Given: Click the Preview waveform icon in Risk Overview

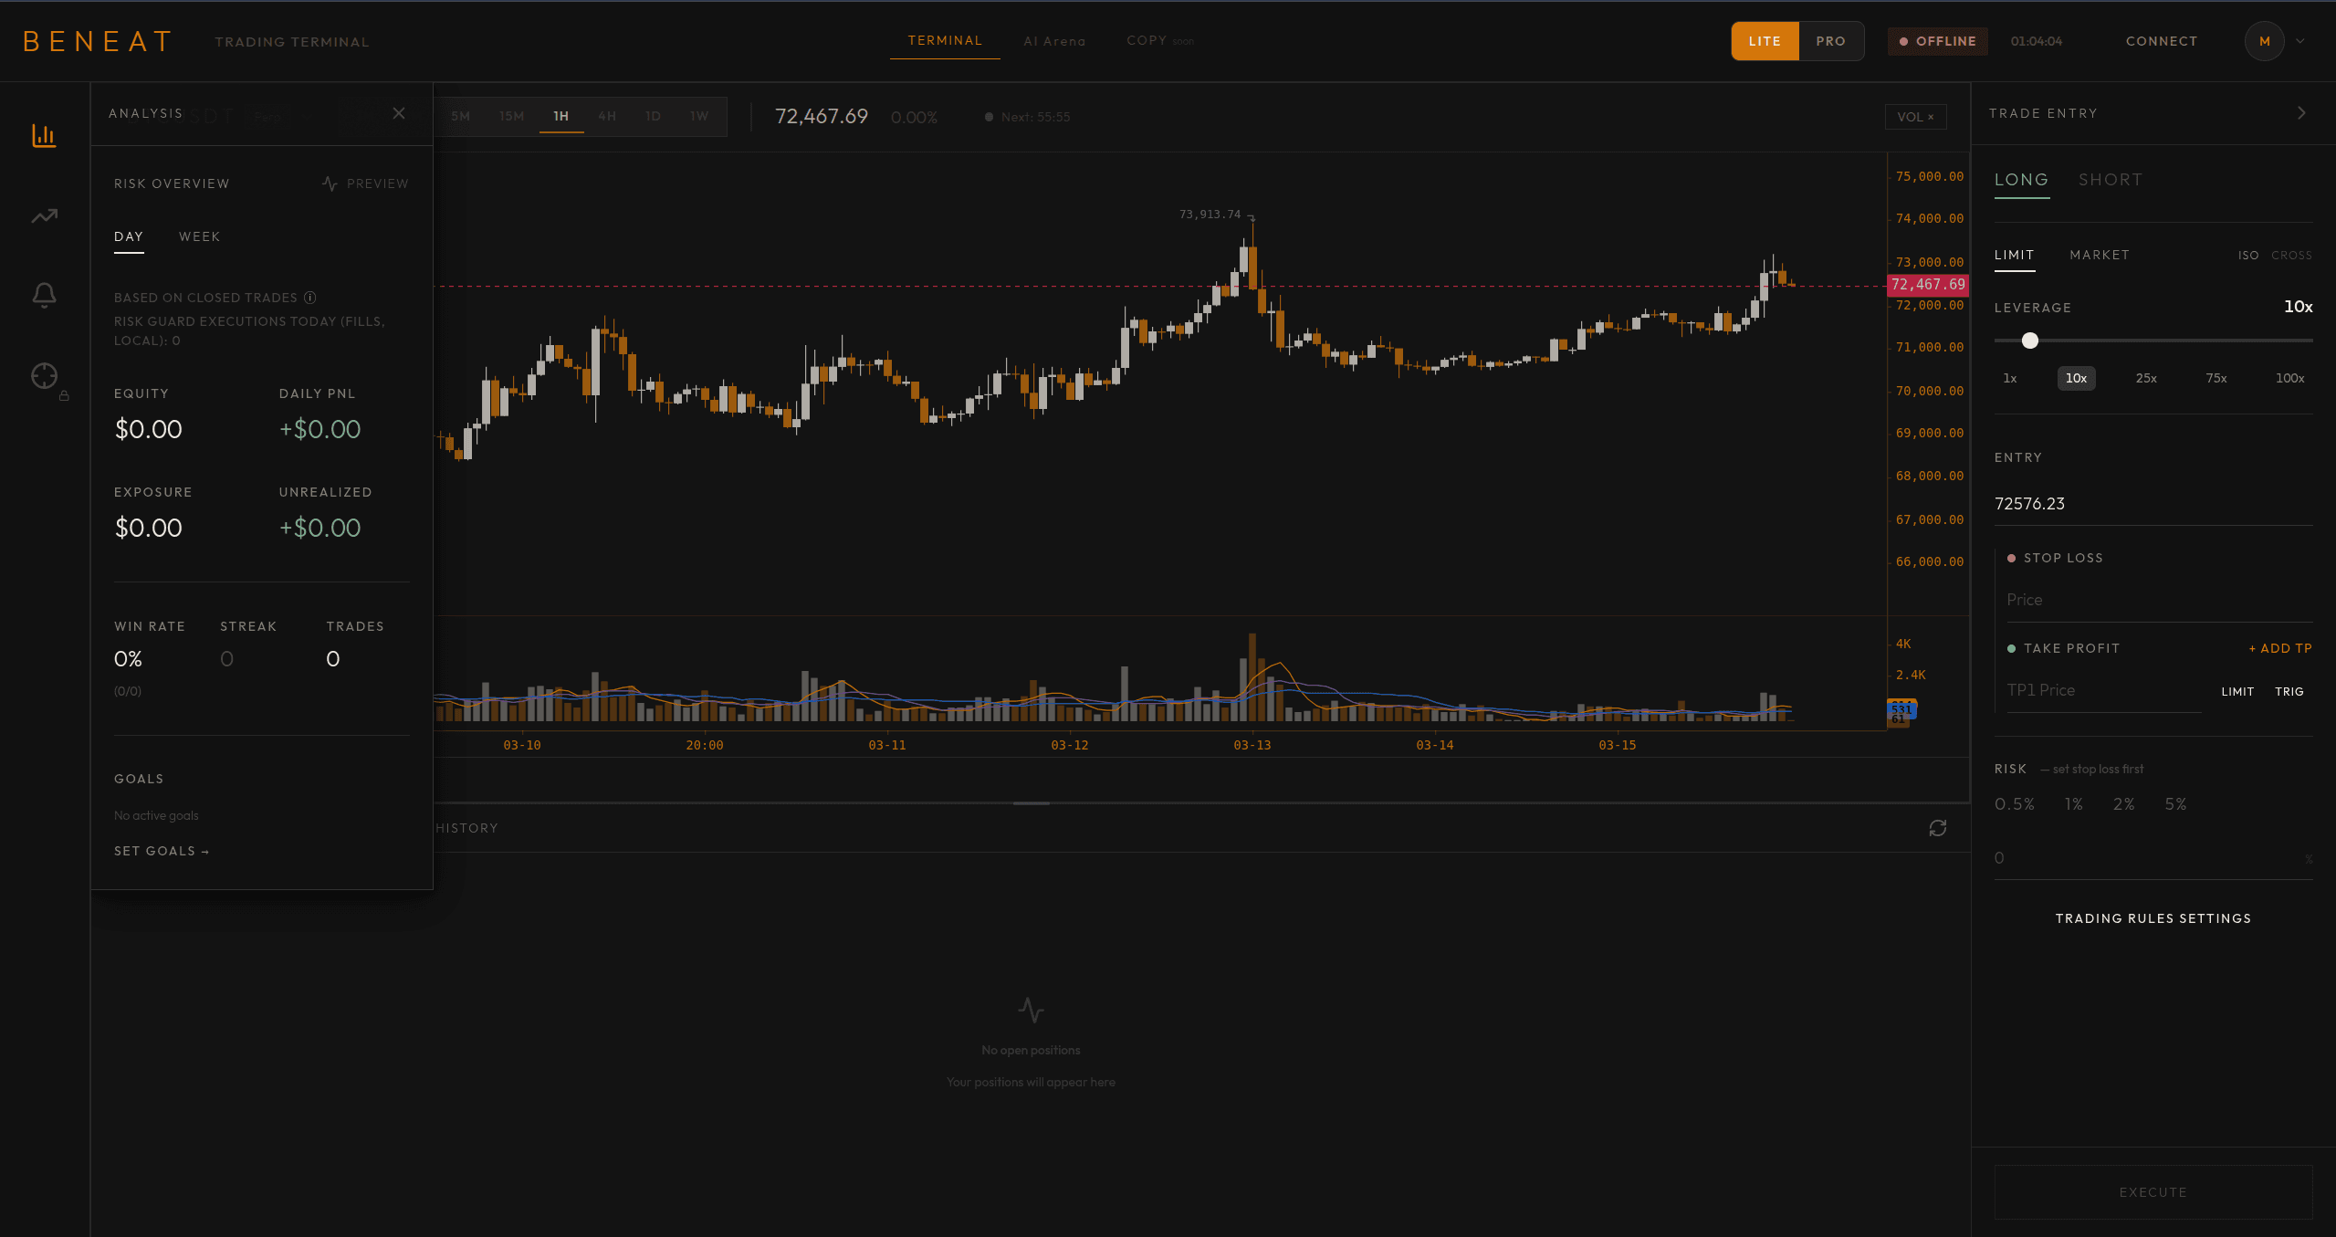Looking at the screenshot, I should [x=330, y=183].
